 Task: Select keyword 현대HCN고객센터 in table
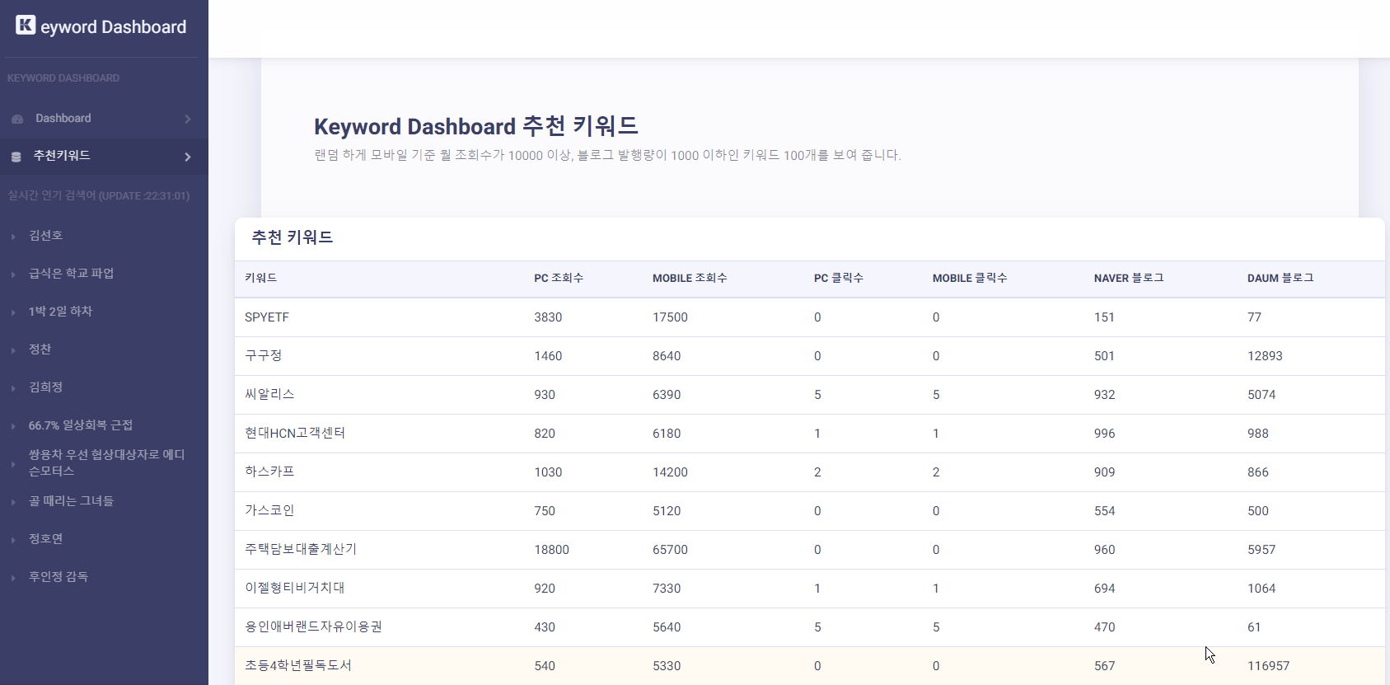[x=295, y=433]
